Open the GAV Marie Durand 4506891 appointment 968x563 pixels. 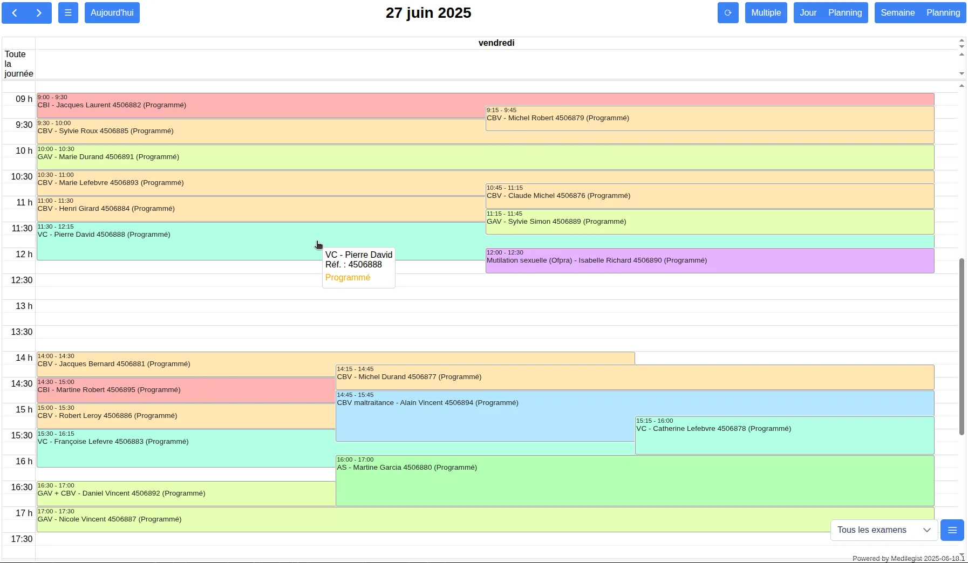486,157
